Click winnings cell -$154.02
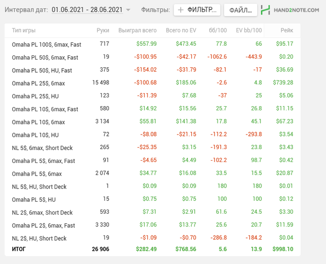 pyautogui.click(x=145, y=70)
